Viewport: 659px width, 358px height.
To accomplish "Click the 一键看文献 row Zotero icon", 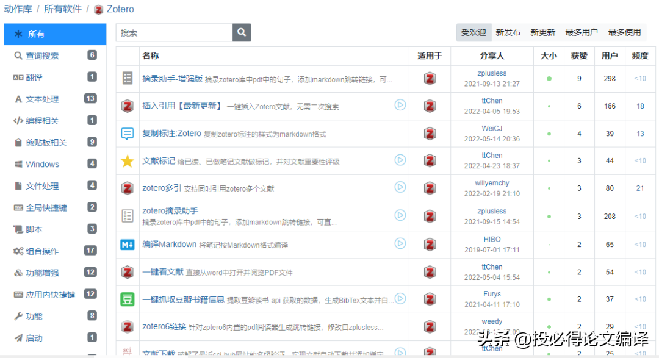I will 128,272.
